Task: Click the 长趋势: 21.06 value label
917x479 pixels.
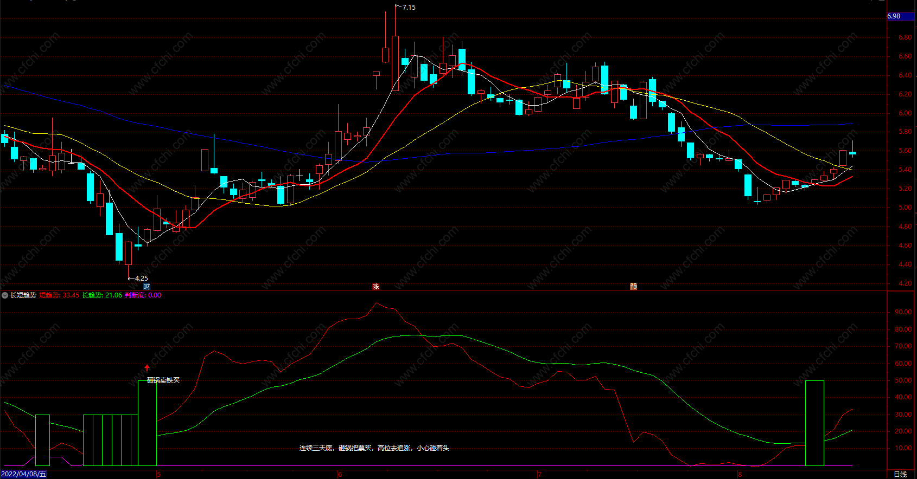Action: (x=102, y=295)
